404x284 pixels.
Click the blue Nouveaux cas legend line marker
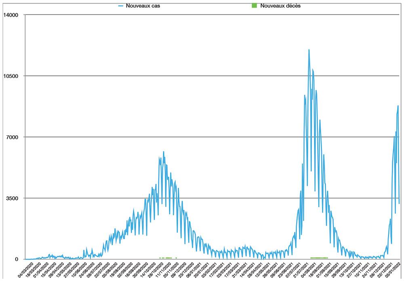coord(120,6)
